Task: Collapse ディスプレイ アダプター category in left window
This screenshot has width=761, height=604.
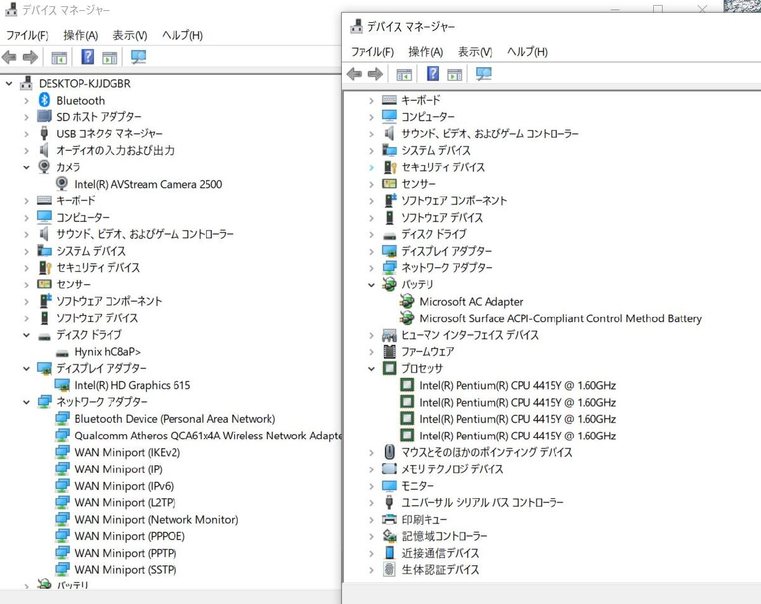Action: point(27,368)
